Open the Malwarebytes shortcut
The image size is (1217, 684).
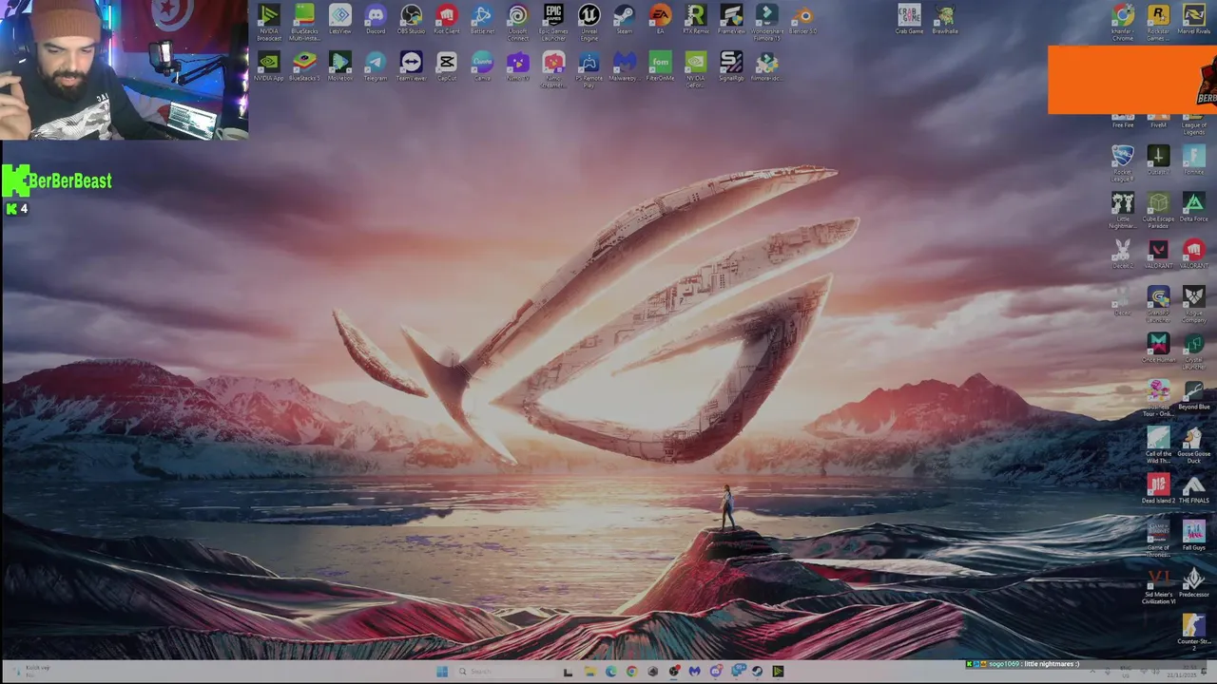(x=625, y=66)
